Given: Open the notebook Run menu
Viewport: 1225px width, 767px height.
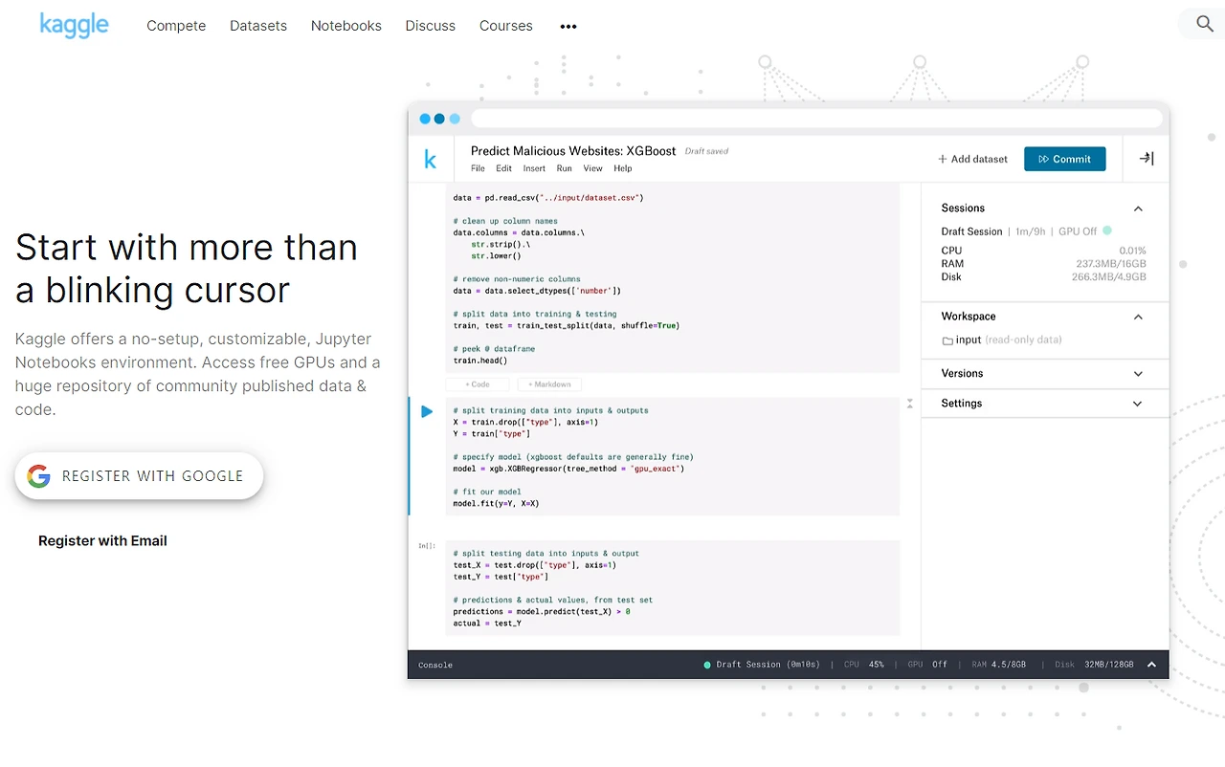Looking at the screenshot, I should point(565,168).
